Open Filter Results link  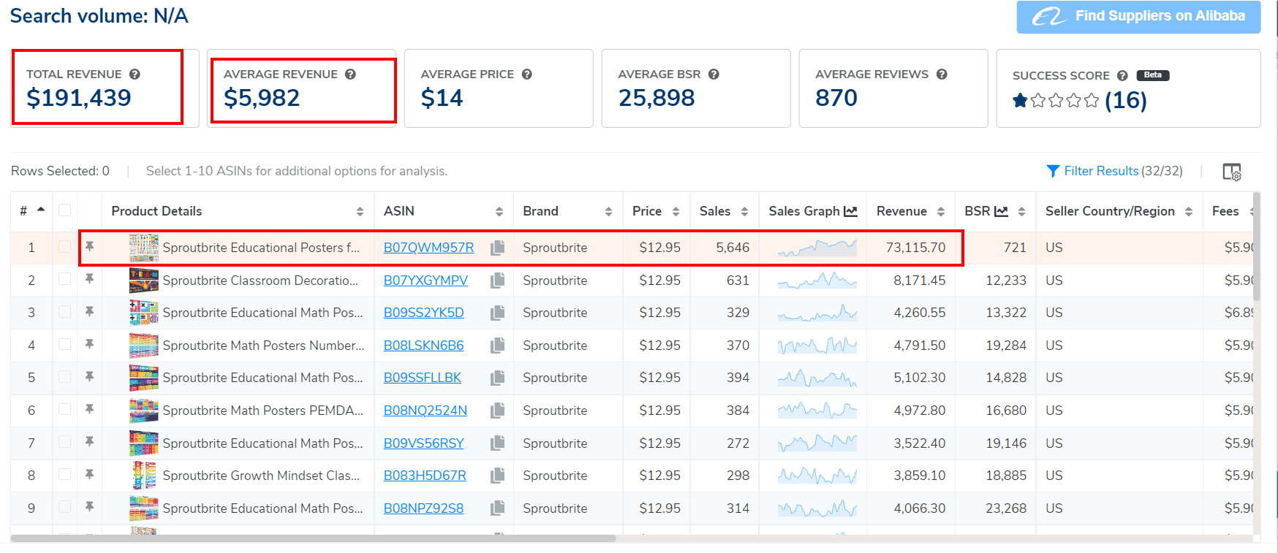click(x=1101, y=171)
